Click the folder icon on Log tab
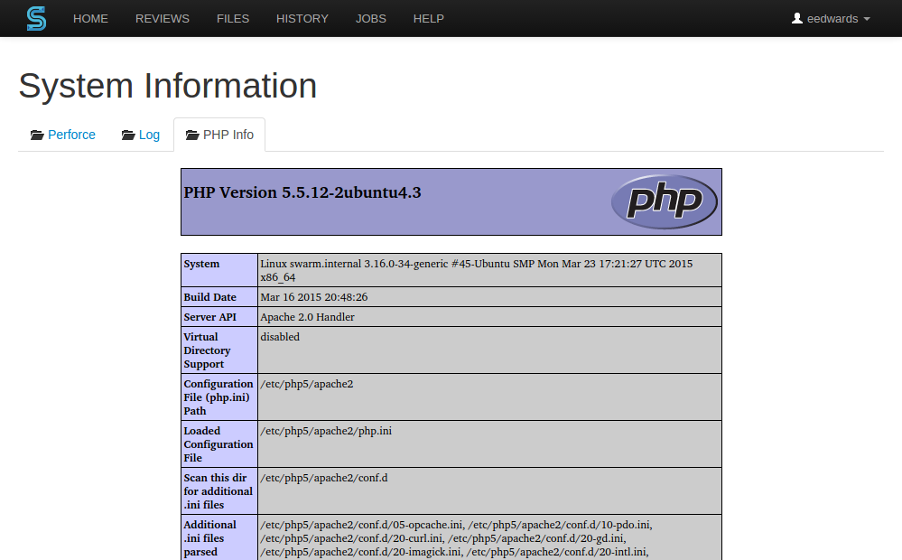 click(x=127, y=135)
